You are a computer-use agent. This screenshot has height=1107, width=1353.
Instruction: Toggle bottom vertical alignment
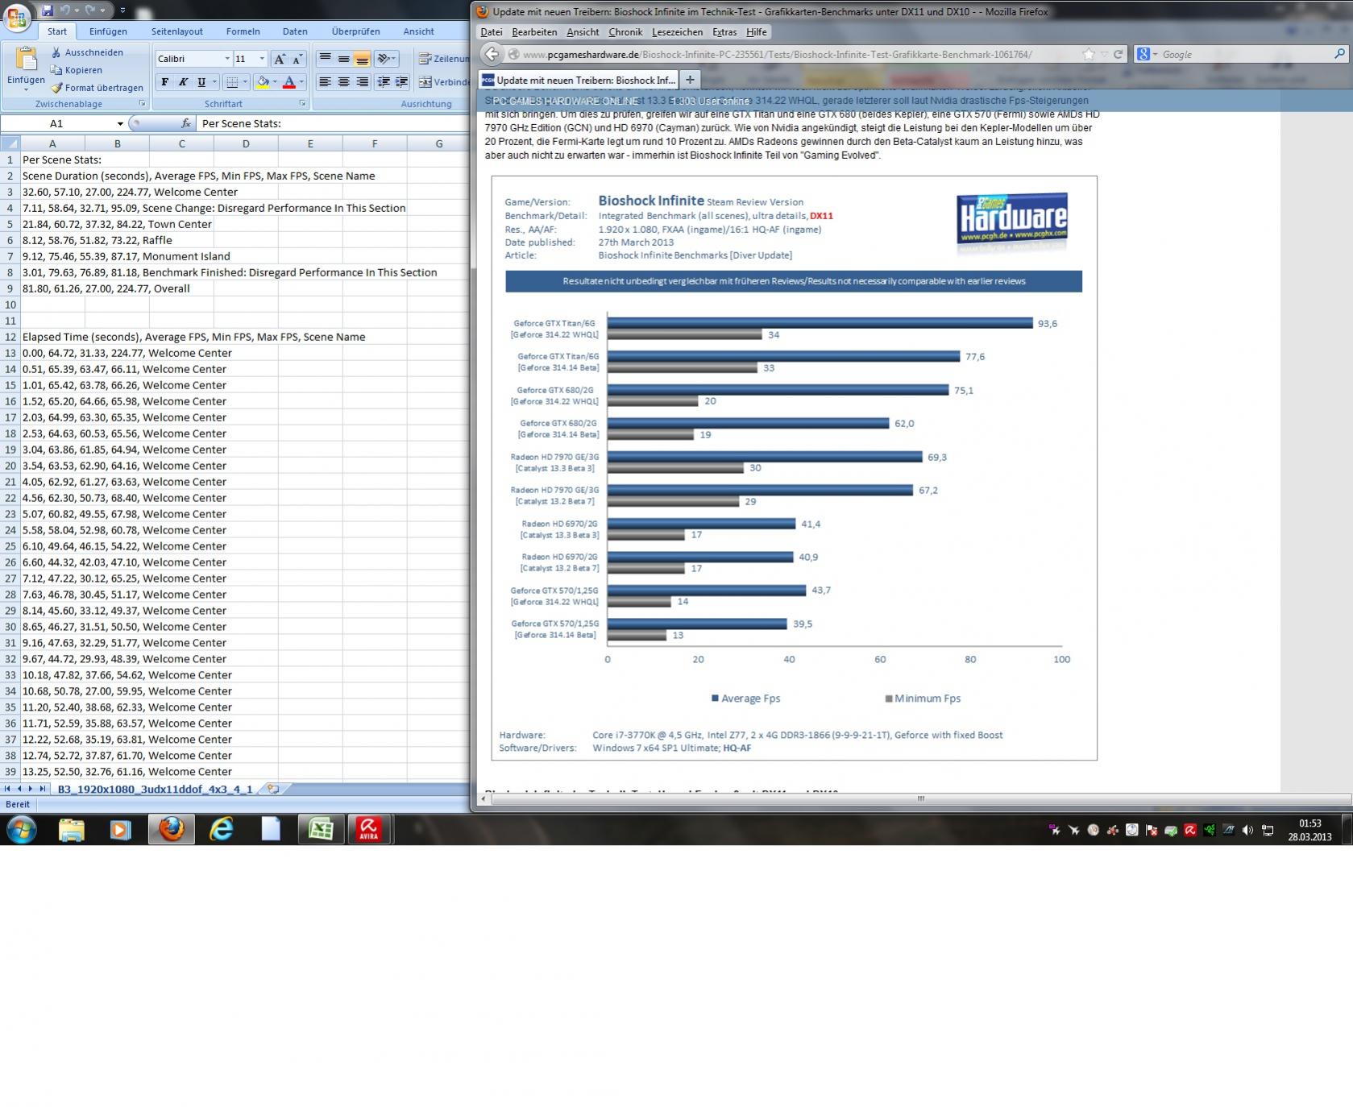click(362, 59)
